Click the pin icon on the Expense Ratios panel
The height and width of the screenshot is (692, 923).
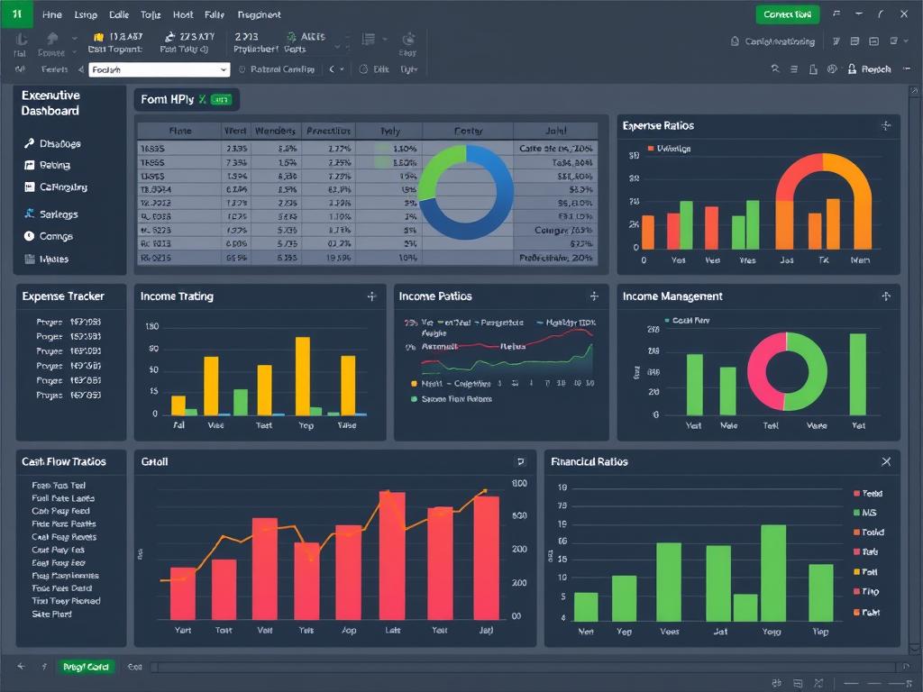[x=883, y=125]
